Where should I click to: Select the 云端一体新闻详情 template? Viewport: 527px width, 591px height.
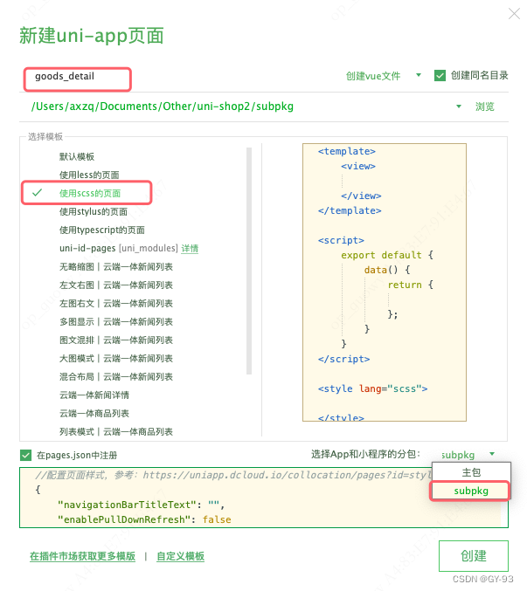94,395
